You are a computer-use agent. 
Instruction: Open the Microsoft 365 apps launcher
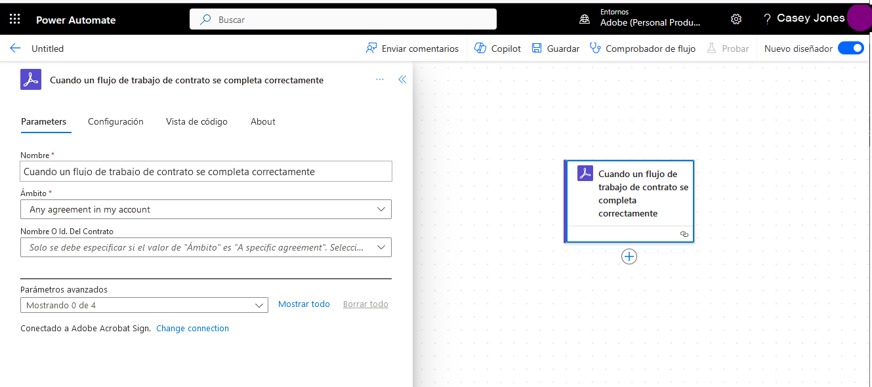pyautogui.click(x=14, y=18)
